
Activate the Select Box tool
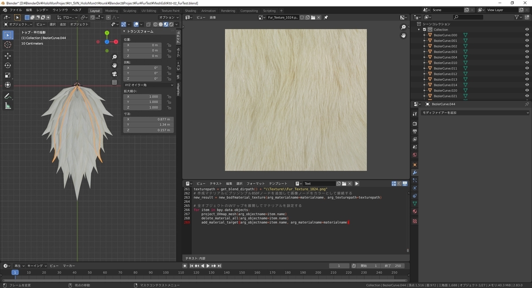(8, 35)
